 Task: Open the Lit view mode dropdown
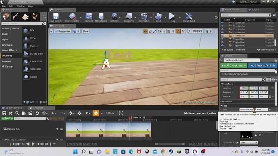tap(76, 31)
